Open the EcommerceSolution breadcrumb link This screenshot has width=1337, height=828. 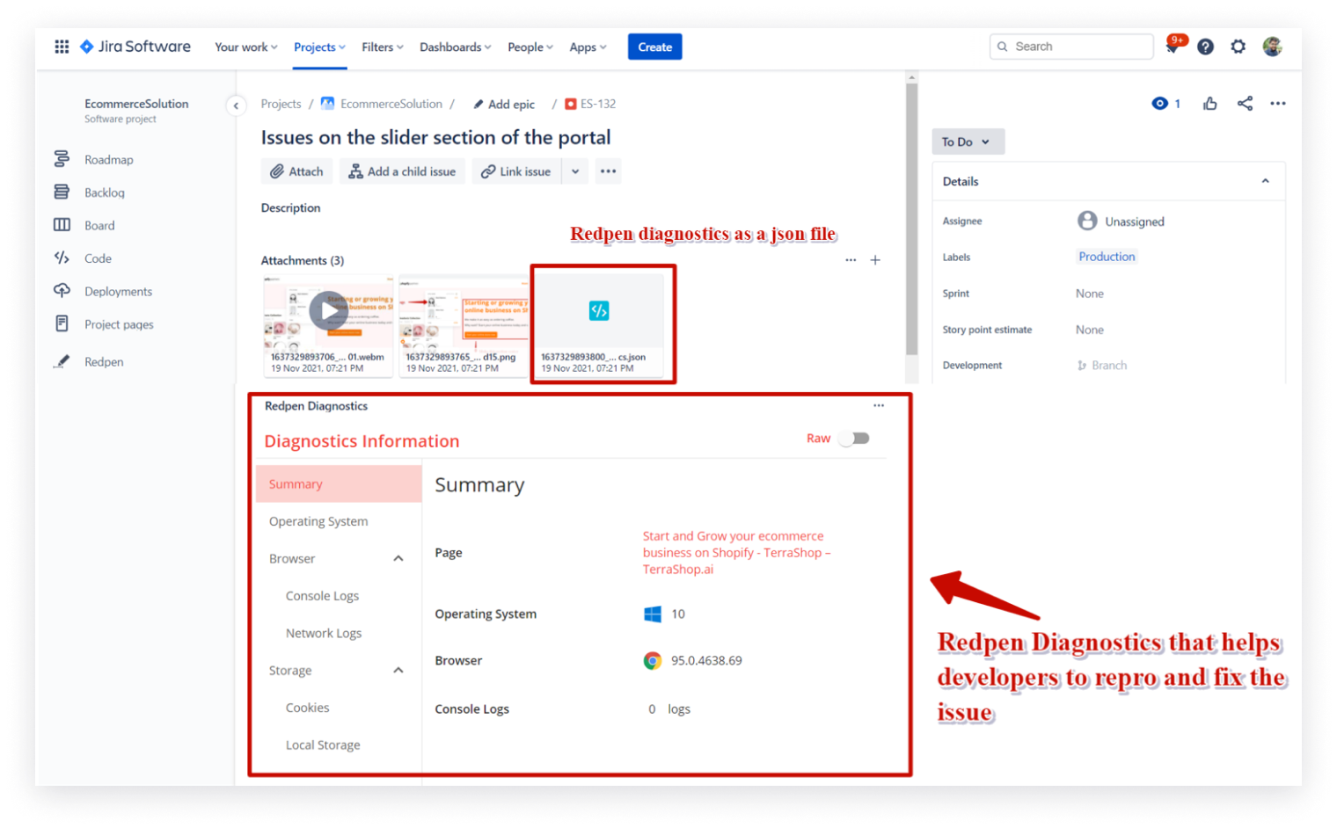(382, 104)
